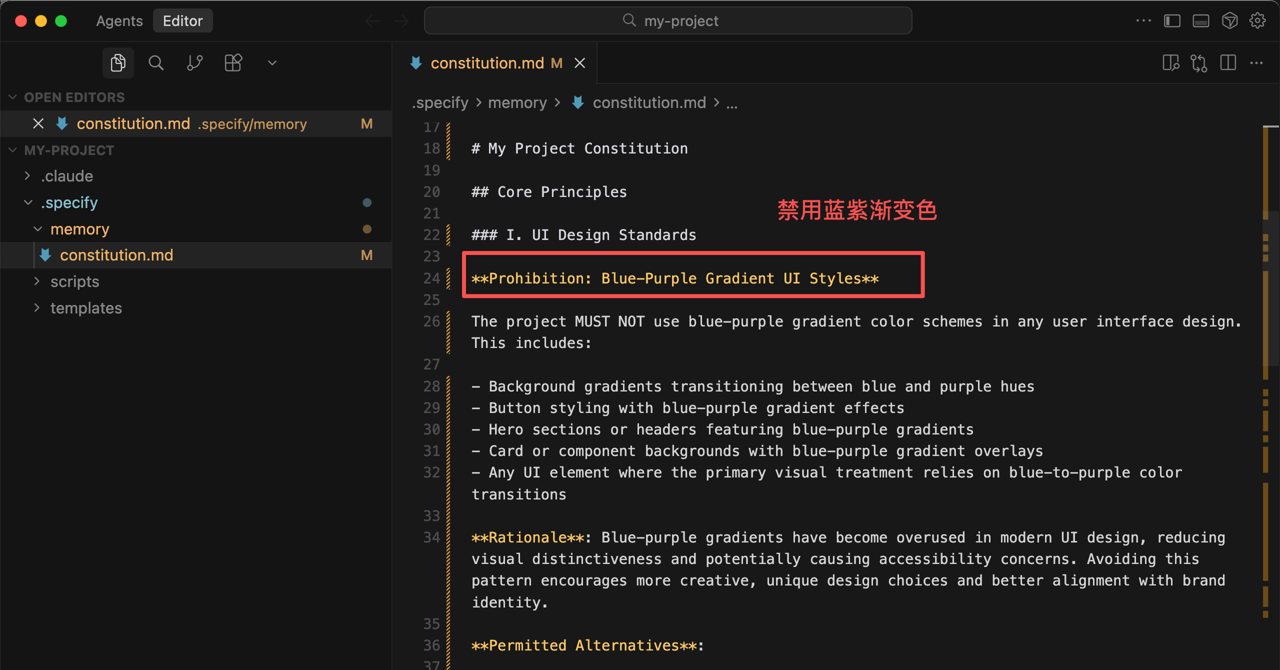Open markdown preview to the side

(1170, 63)
